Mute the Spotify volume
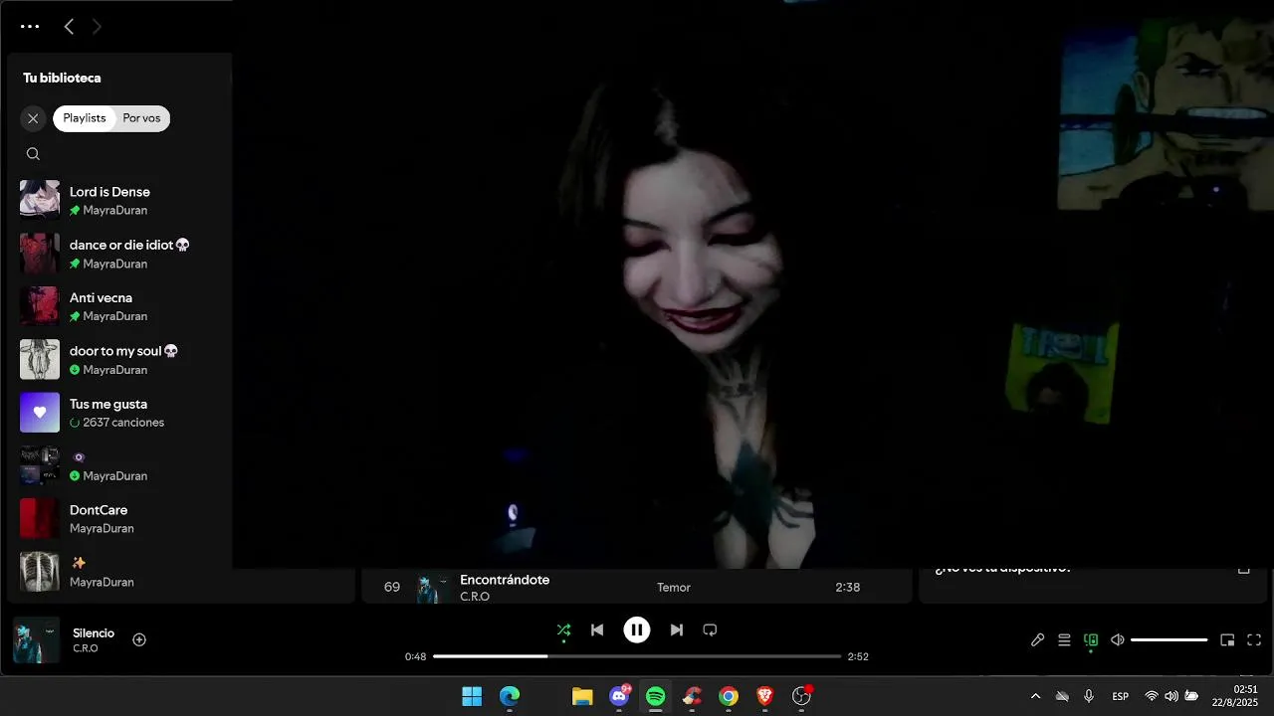 point(1118,640)
